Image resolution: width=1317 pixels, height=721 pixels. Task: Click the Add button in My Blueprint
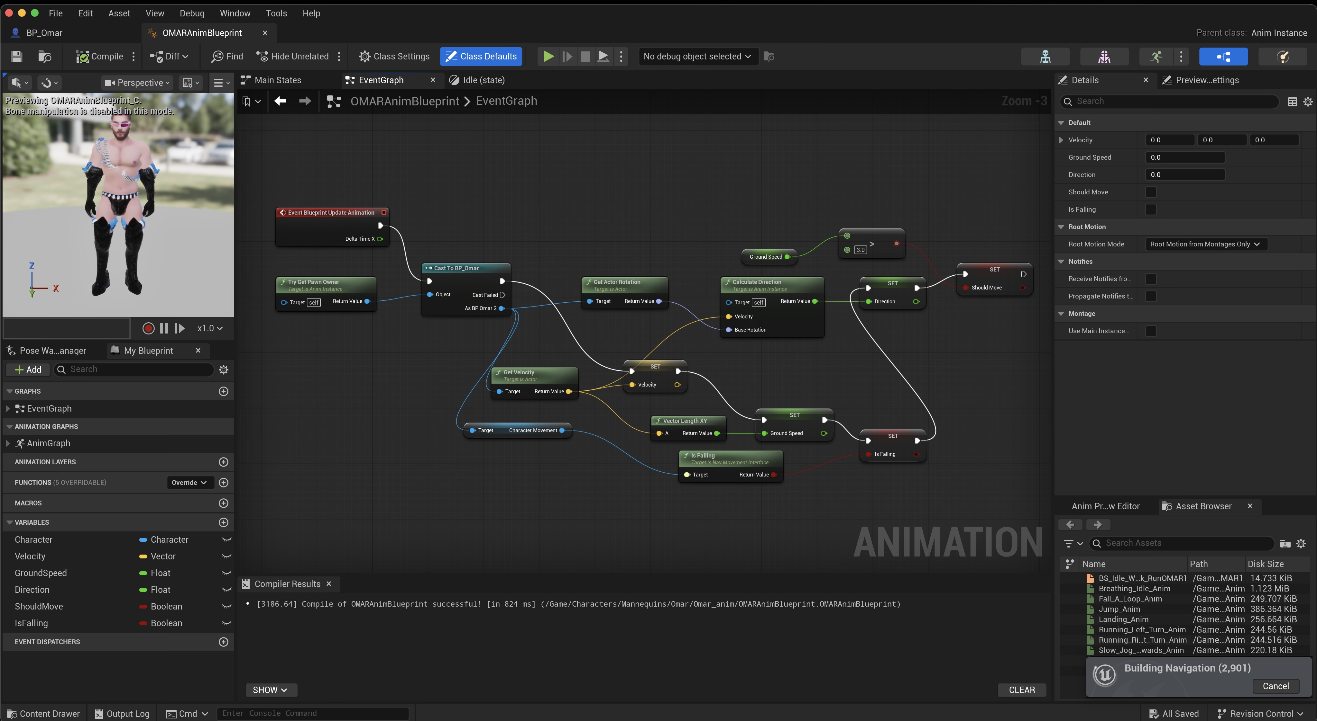point(28,370)
